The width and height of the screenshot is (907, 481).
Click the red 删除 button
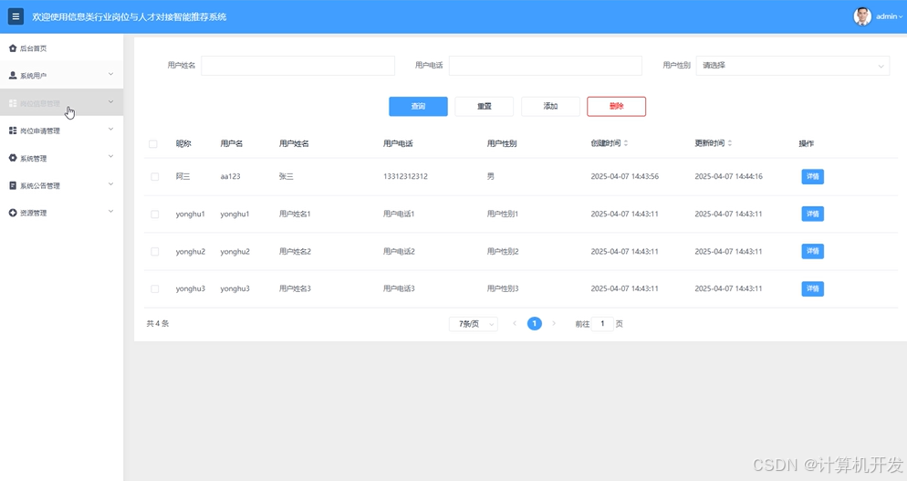pyautogui.click(x=617, y=107)
